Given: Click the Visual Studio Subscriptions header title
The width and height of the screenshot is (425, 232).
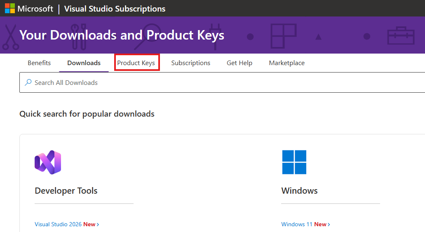Looking at the screenshot, I should point(115,9).
